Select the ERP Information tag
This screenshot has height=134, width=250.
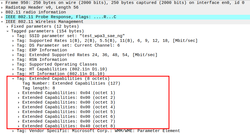click(42, 50)
